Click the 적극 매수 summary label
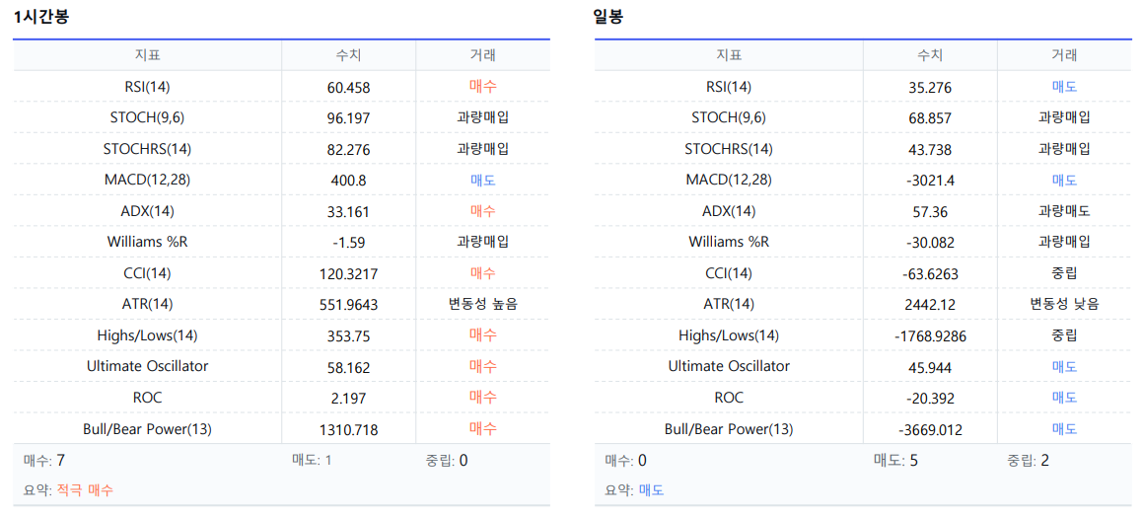 (85, 490)
